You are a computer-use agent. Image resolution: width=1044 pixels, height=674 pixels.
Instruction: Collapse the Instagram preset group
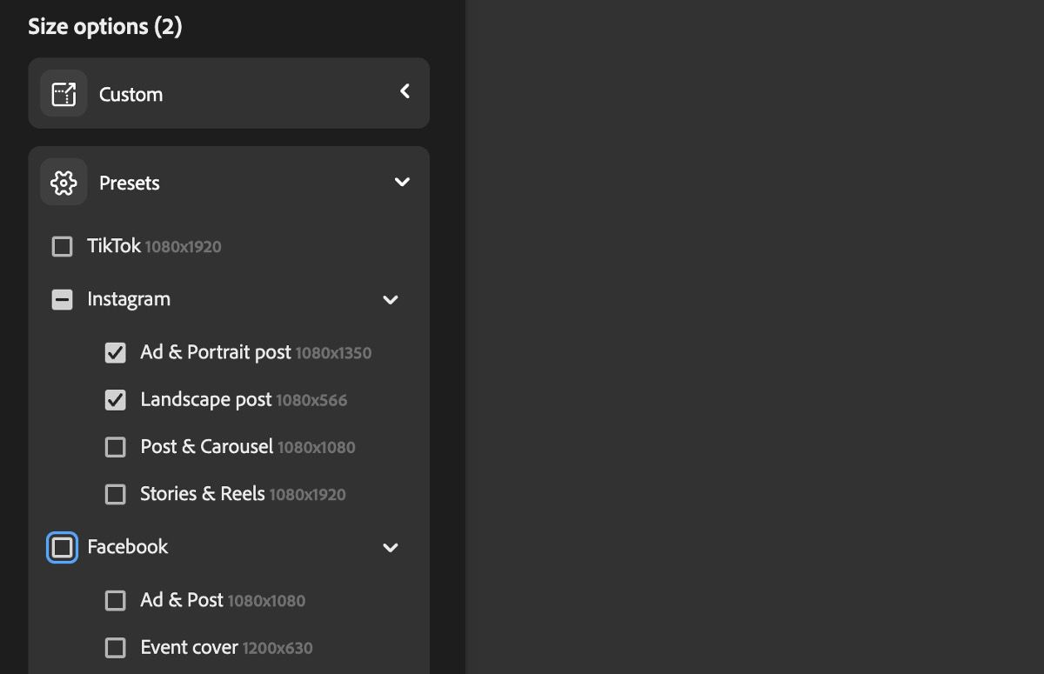coord(391,300)
